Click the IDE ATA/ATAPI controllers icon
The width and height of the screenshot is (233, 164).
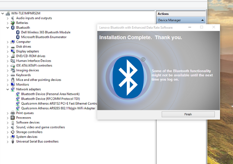(x=13, y=66)
